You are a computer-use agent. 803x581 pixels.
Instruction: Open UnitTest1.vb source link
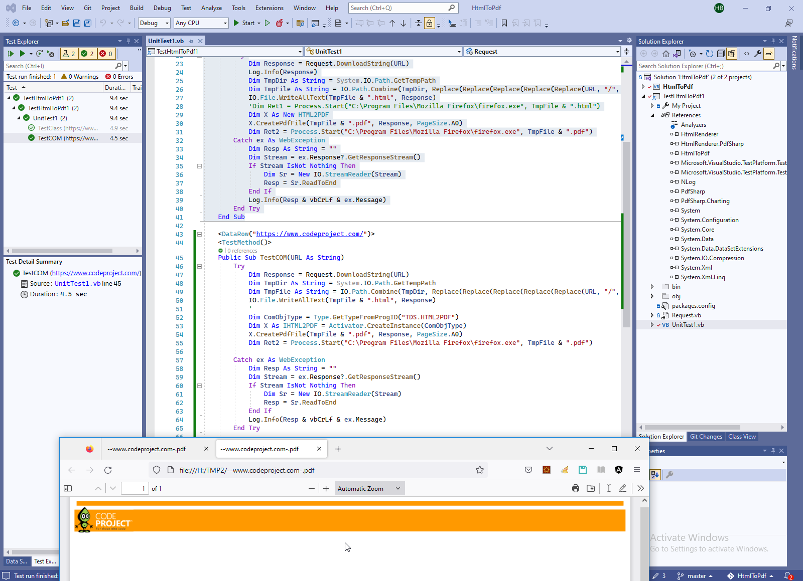coord(77,284)
